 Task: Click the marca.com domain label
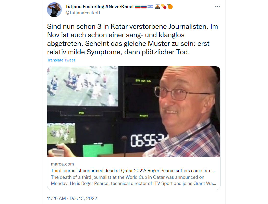62,164
